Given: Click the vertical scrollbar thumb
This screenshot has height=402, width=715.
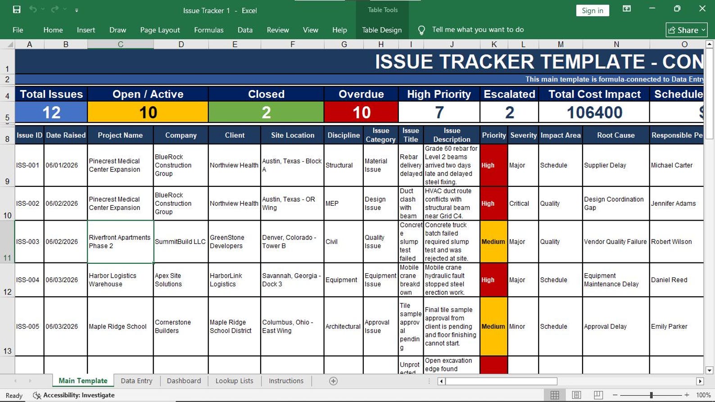Looking at the screenshot, I should [x=709, y=94].
